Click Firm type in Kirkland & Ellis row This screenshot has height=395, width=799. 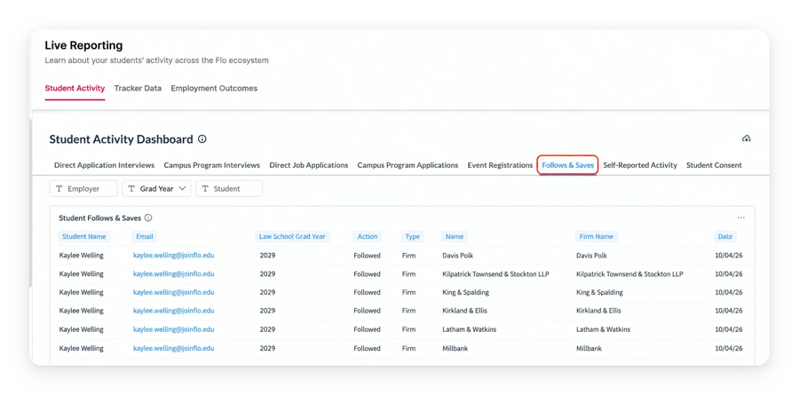pos(408,311)
